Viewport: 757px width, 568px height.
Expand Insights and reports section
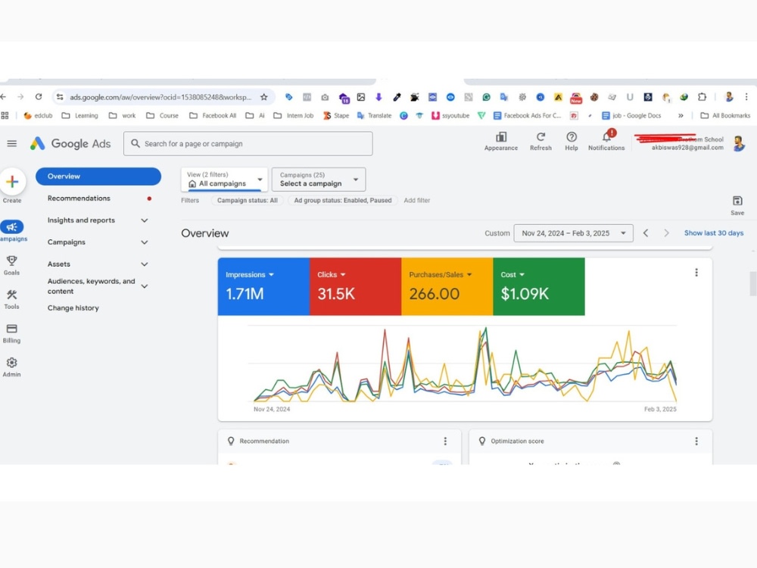145,220
